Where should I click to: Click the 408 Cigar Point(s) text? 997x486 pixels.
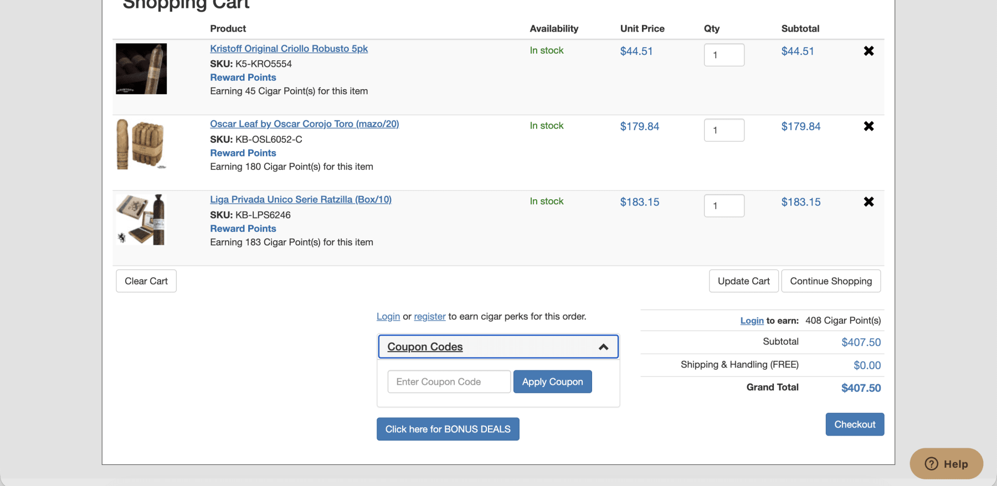point(843,320)
